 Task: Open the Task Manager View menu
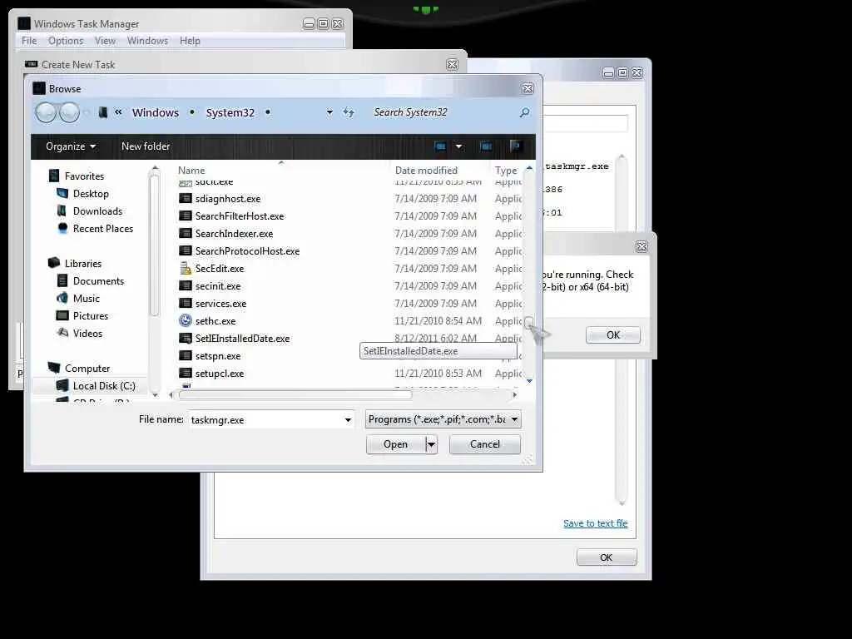pyautogui.click(x=106, y=41)
